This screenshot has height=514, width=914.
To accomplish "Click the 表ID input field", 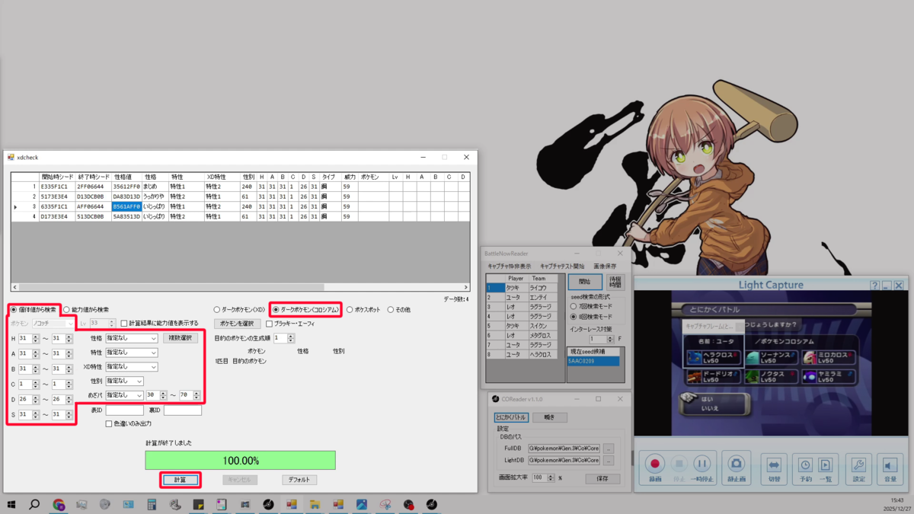I will (124, 410).
